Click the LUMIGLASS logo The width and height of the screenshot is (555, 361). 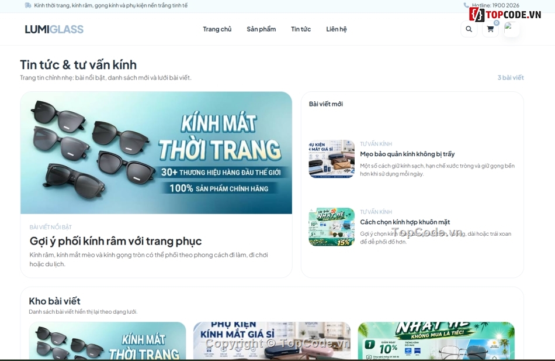(54, 29)
